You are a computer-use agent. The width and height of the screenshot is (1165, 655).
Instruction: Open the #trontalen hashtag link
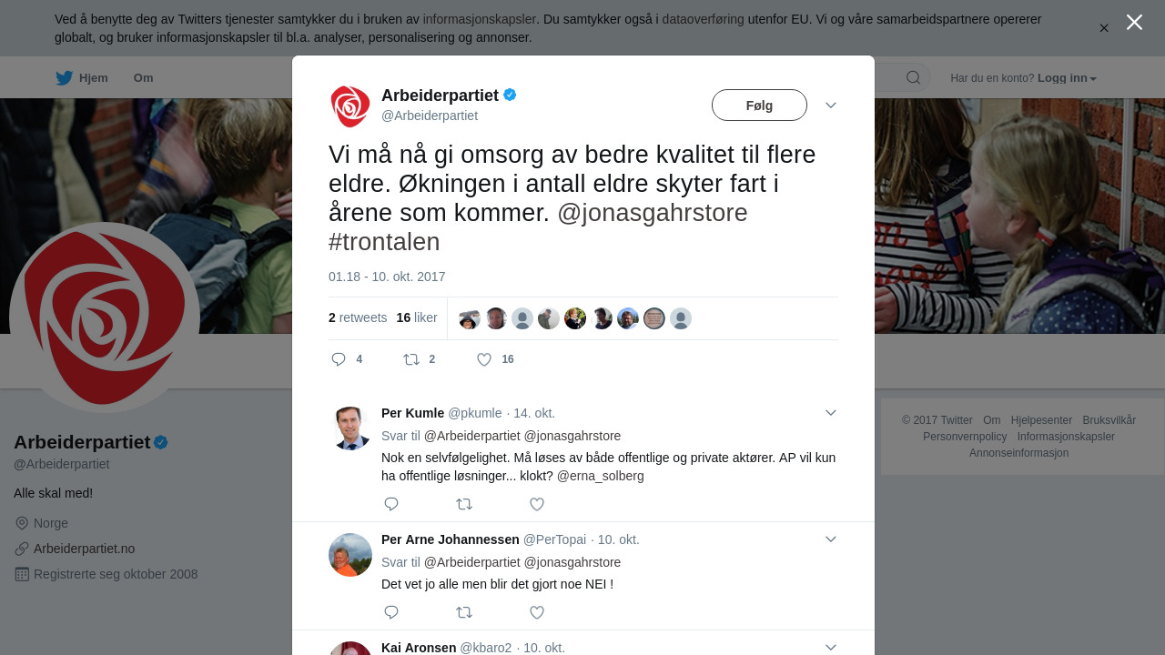384,242
